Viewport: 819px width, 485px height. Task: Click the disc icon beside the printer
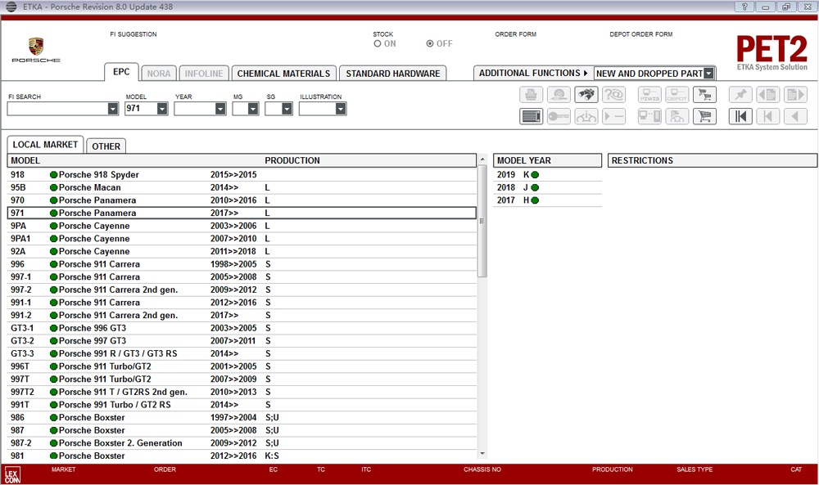[559, 95]
